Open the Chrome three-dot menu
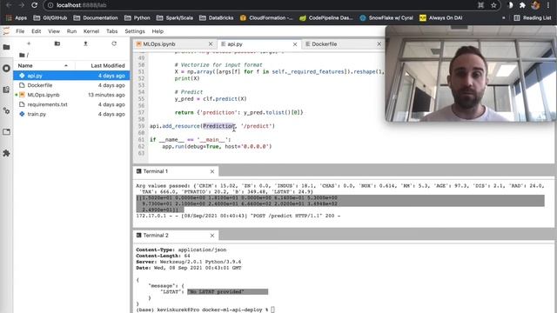Screen dimensions: 557x313 point(548,5)
